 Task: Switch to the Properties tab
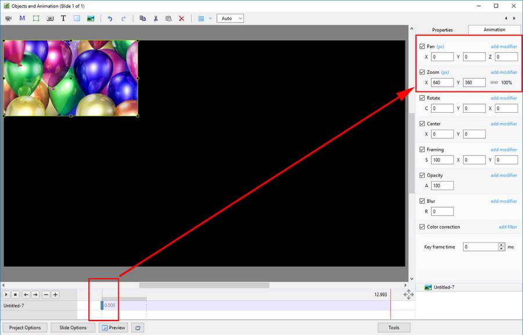(442, 30)
